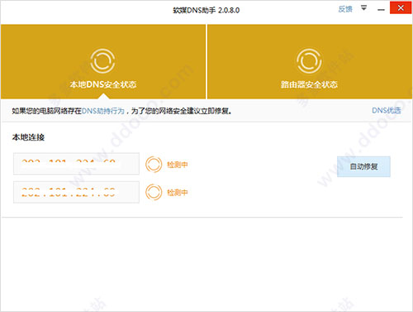Click the 自动修复 button
The width and height of the screenshot is (413, 312).
363,166
